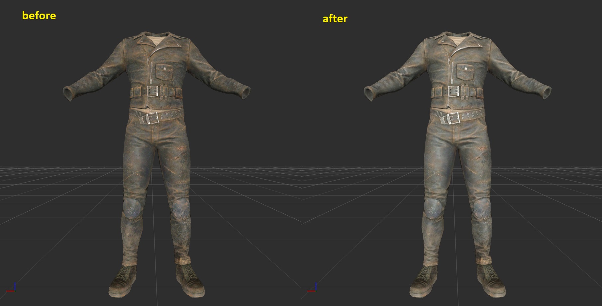Select the leather jacket mesh in the after view

[x=457, y=70]
